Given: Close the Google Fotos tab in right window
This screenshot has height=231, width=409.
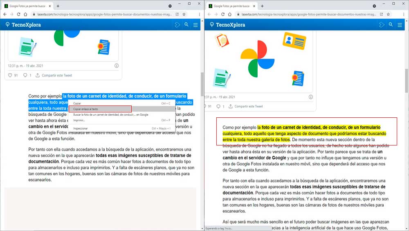Looking at the screenshot, I should (x=254, y=6).
